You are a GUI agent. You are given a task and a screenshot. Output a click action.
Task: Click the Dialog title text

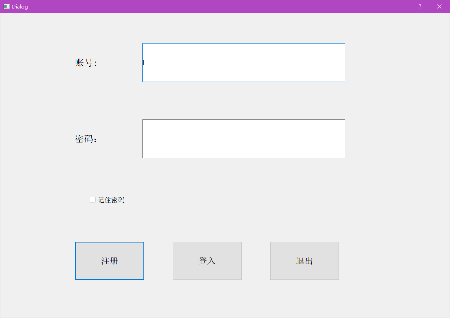click(19, 6)
